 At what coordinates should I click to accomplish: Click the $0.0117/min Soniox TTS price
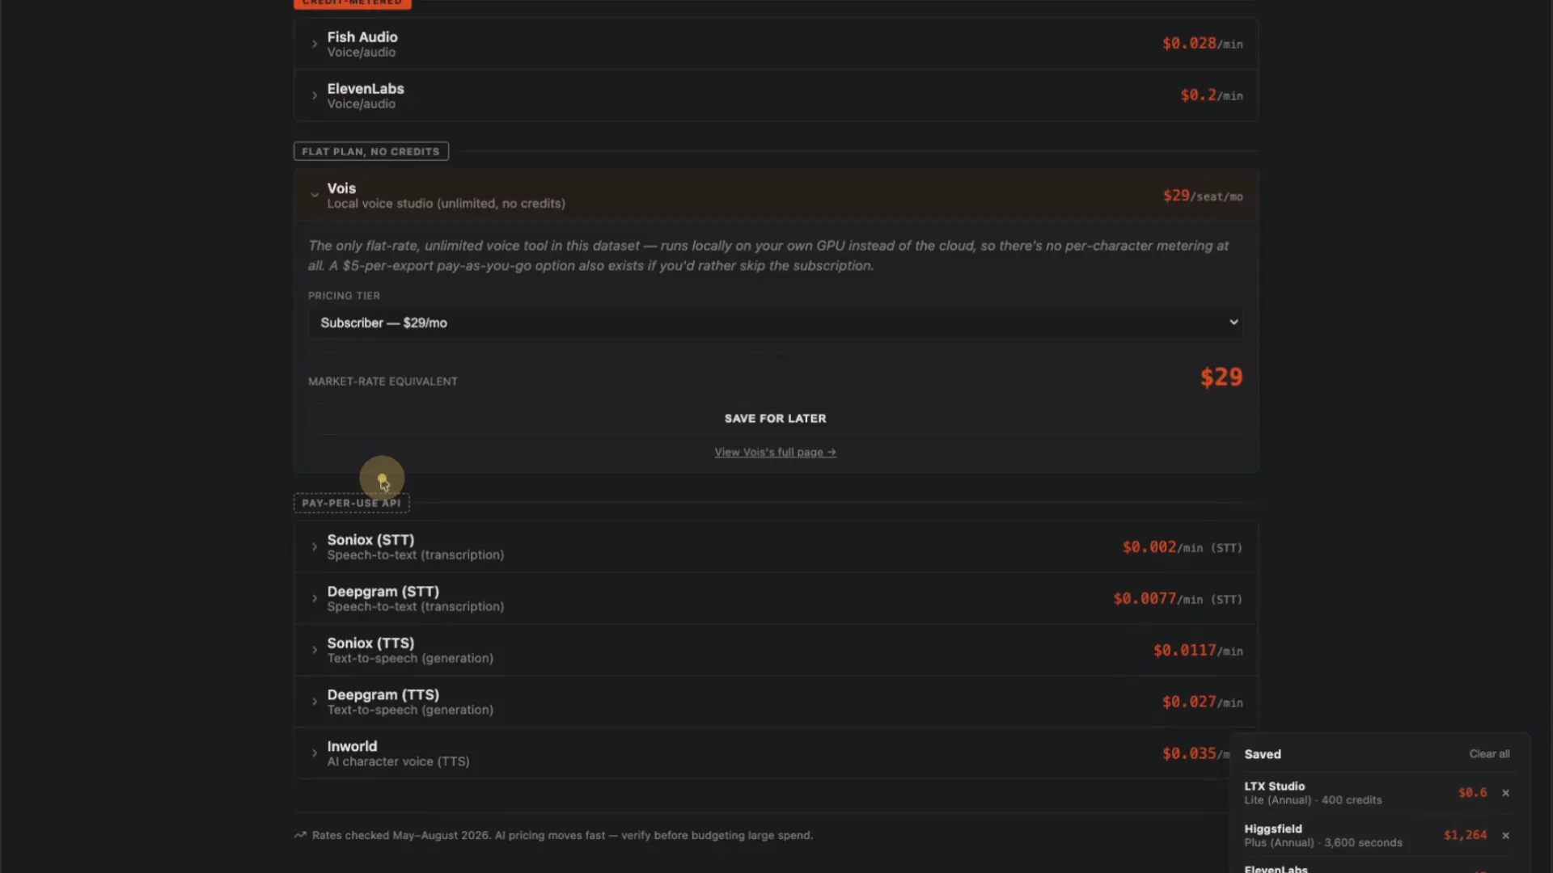click(1198, 651)
